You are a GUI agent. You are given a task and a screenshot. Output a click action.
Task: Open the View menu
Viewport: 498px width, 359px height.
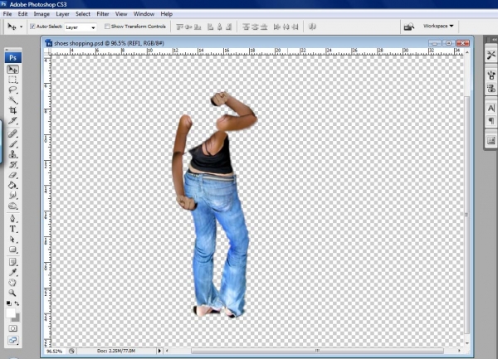coord(121,14)
